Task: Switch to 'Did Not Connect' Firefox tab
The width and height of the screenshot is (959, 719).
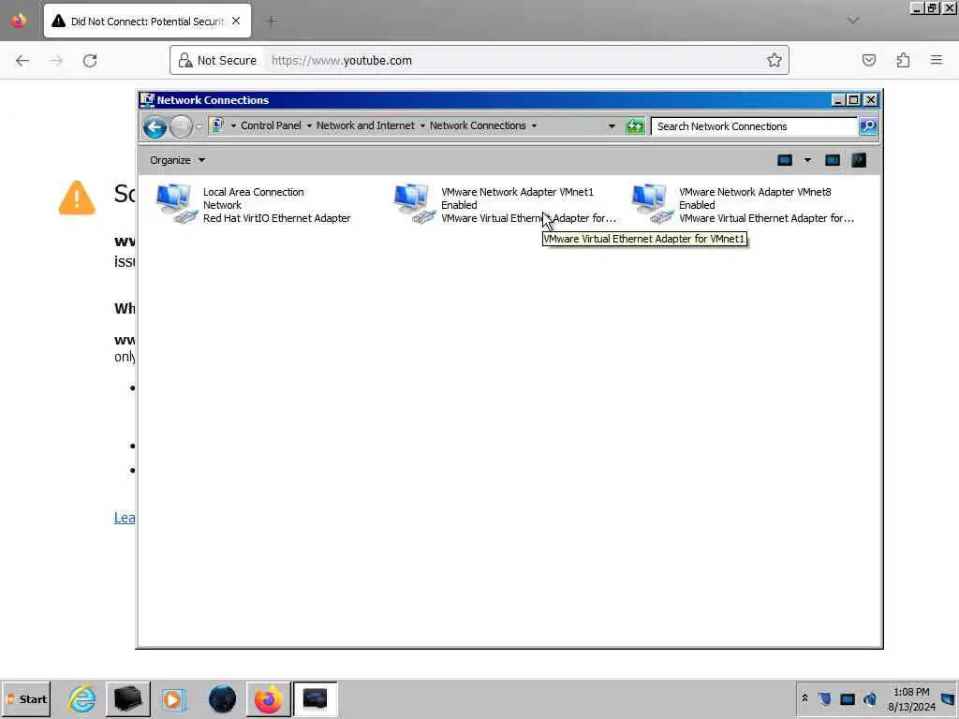Action: click(147, 22)
